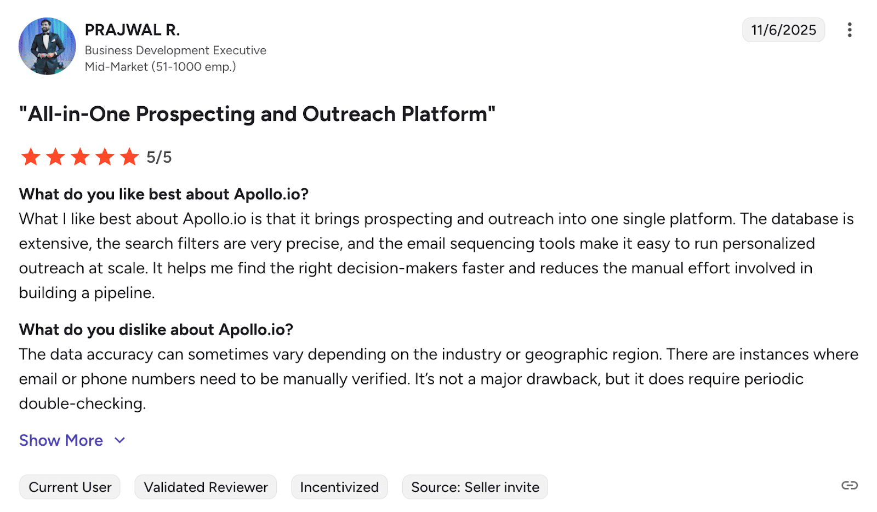Image resolution: width=877 pixels, height=512 pixels.
Task: Click the second rating star
Action: 55,157
